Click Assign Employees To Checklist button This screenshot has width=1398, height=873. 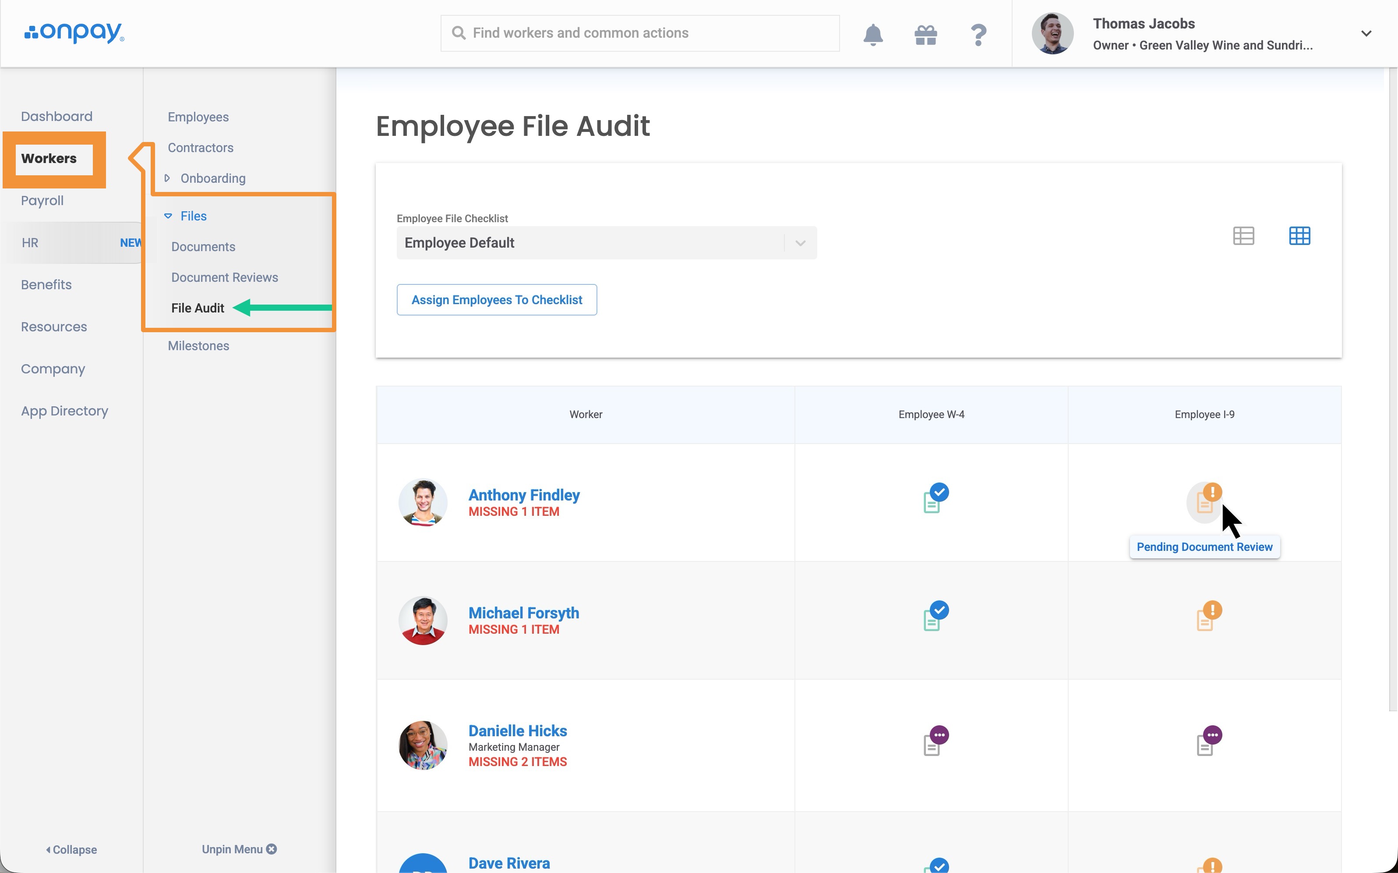click(x=496, y=300)
